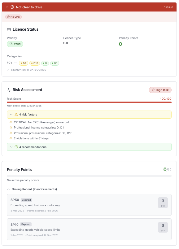Click the No CPC warning icon
This screenshot has width=179, height=249.
(x=8, y=17)
